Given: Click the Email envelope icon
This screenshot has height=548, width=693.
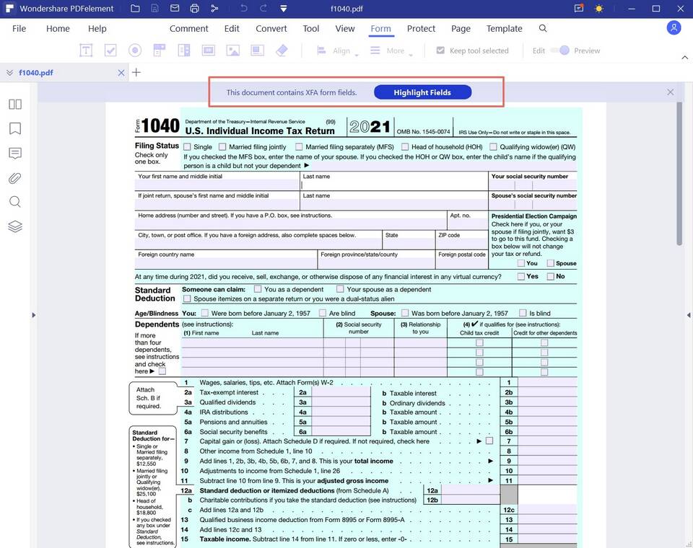Looking at the screenshot, I should [x=175, y=9].
